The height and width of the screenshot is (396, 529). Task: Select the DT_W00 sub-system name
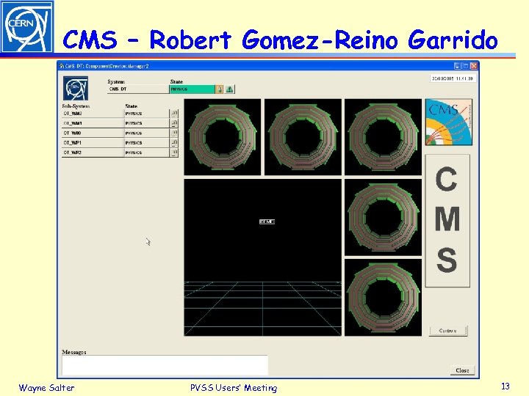pyautogui.click(x=93, y=133)
